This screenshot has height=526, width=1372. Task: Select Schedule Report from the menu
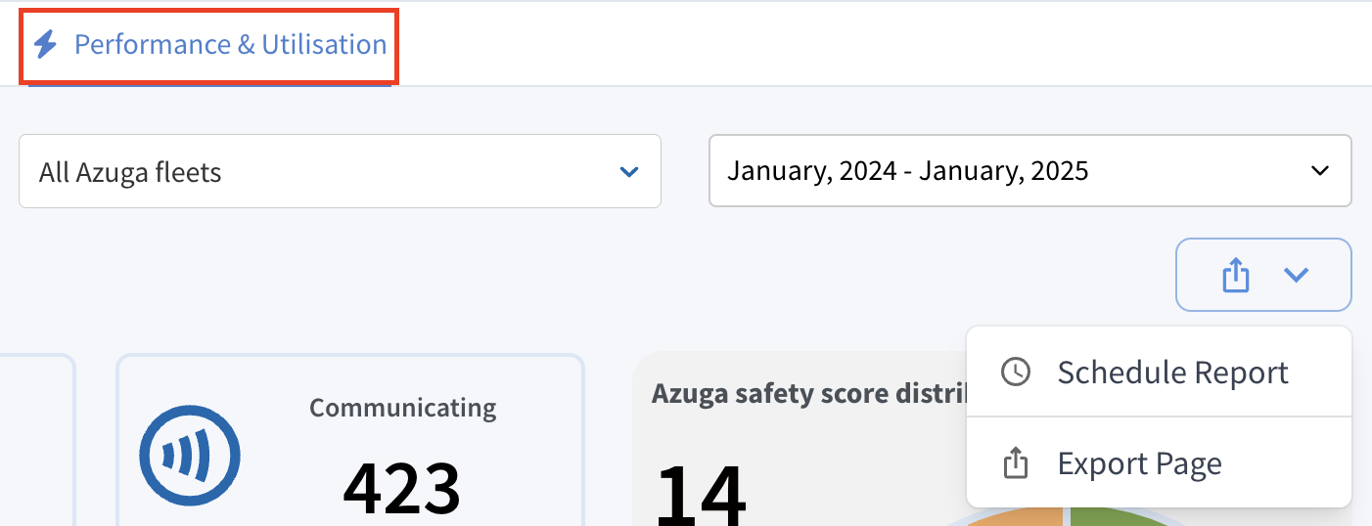pyautogui.click(x=1159, y=373)
